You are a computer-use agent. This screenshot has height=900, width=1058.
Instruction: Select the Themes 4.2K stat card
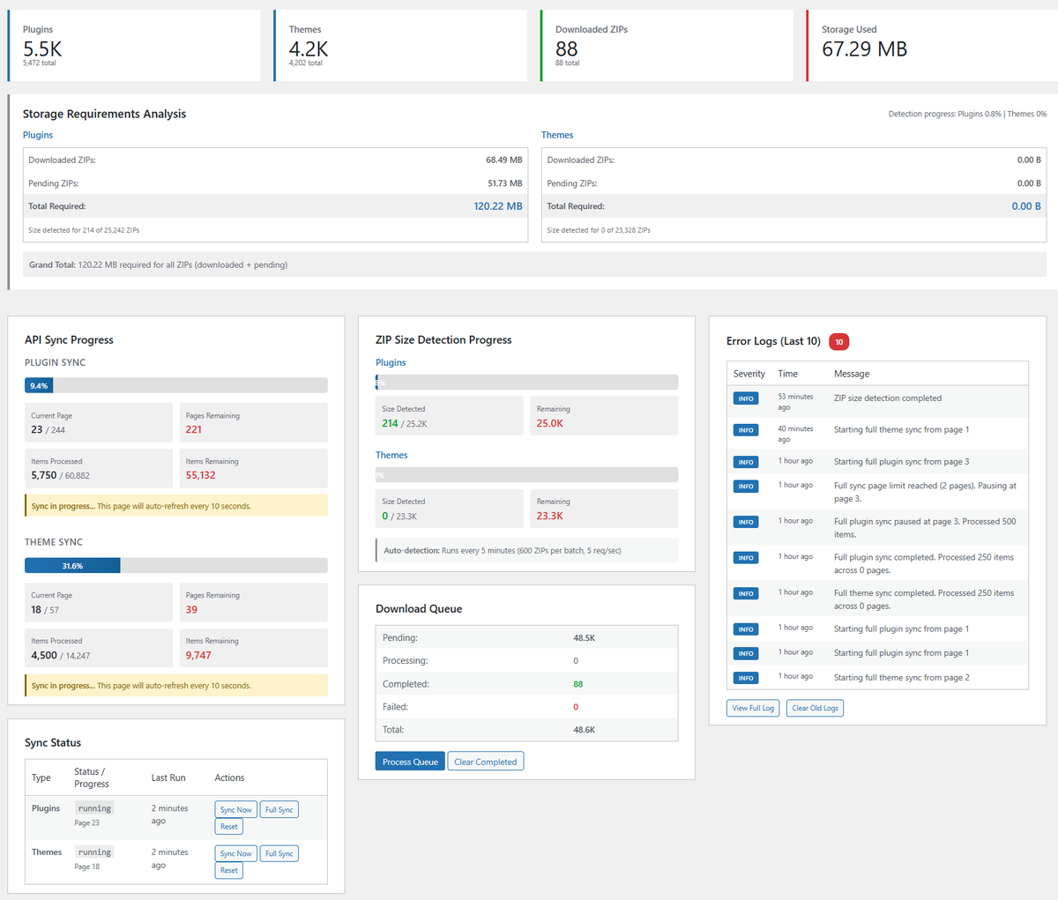tap(401, 46)
